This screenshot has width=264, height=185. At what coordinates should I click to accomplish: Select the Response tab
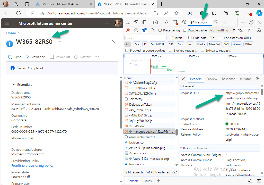pyautogui.click(x=228, y=79)
